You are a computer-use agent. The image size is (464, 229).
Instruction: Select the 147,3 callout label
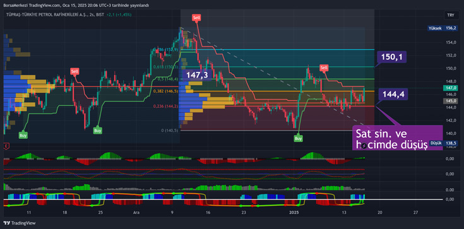click(x=196, y=74)
